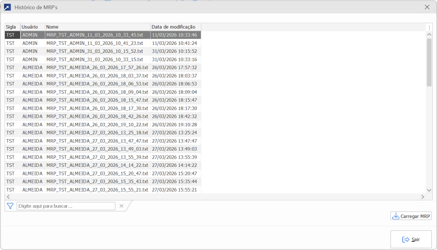Close the Histórico de MRP's window

coord(427,7)
